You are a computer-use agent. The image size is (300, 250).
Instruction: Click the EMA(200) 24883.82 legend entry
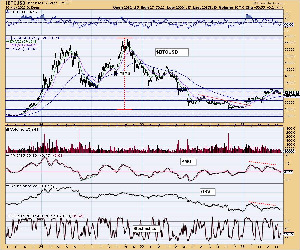pos(22,49)
